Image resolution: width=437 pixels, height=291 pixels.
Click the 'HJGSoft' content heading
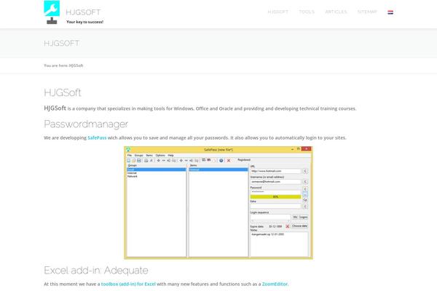[63, 92]
